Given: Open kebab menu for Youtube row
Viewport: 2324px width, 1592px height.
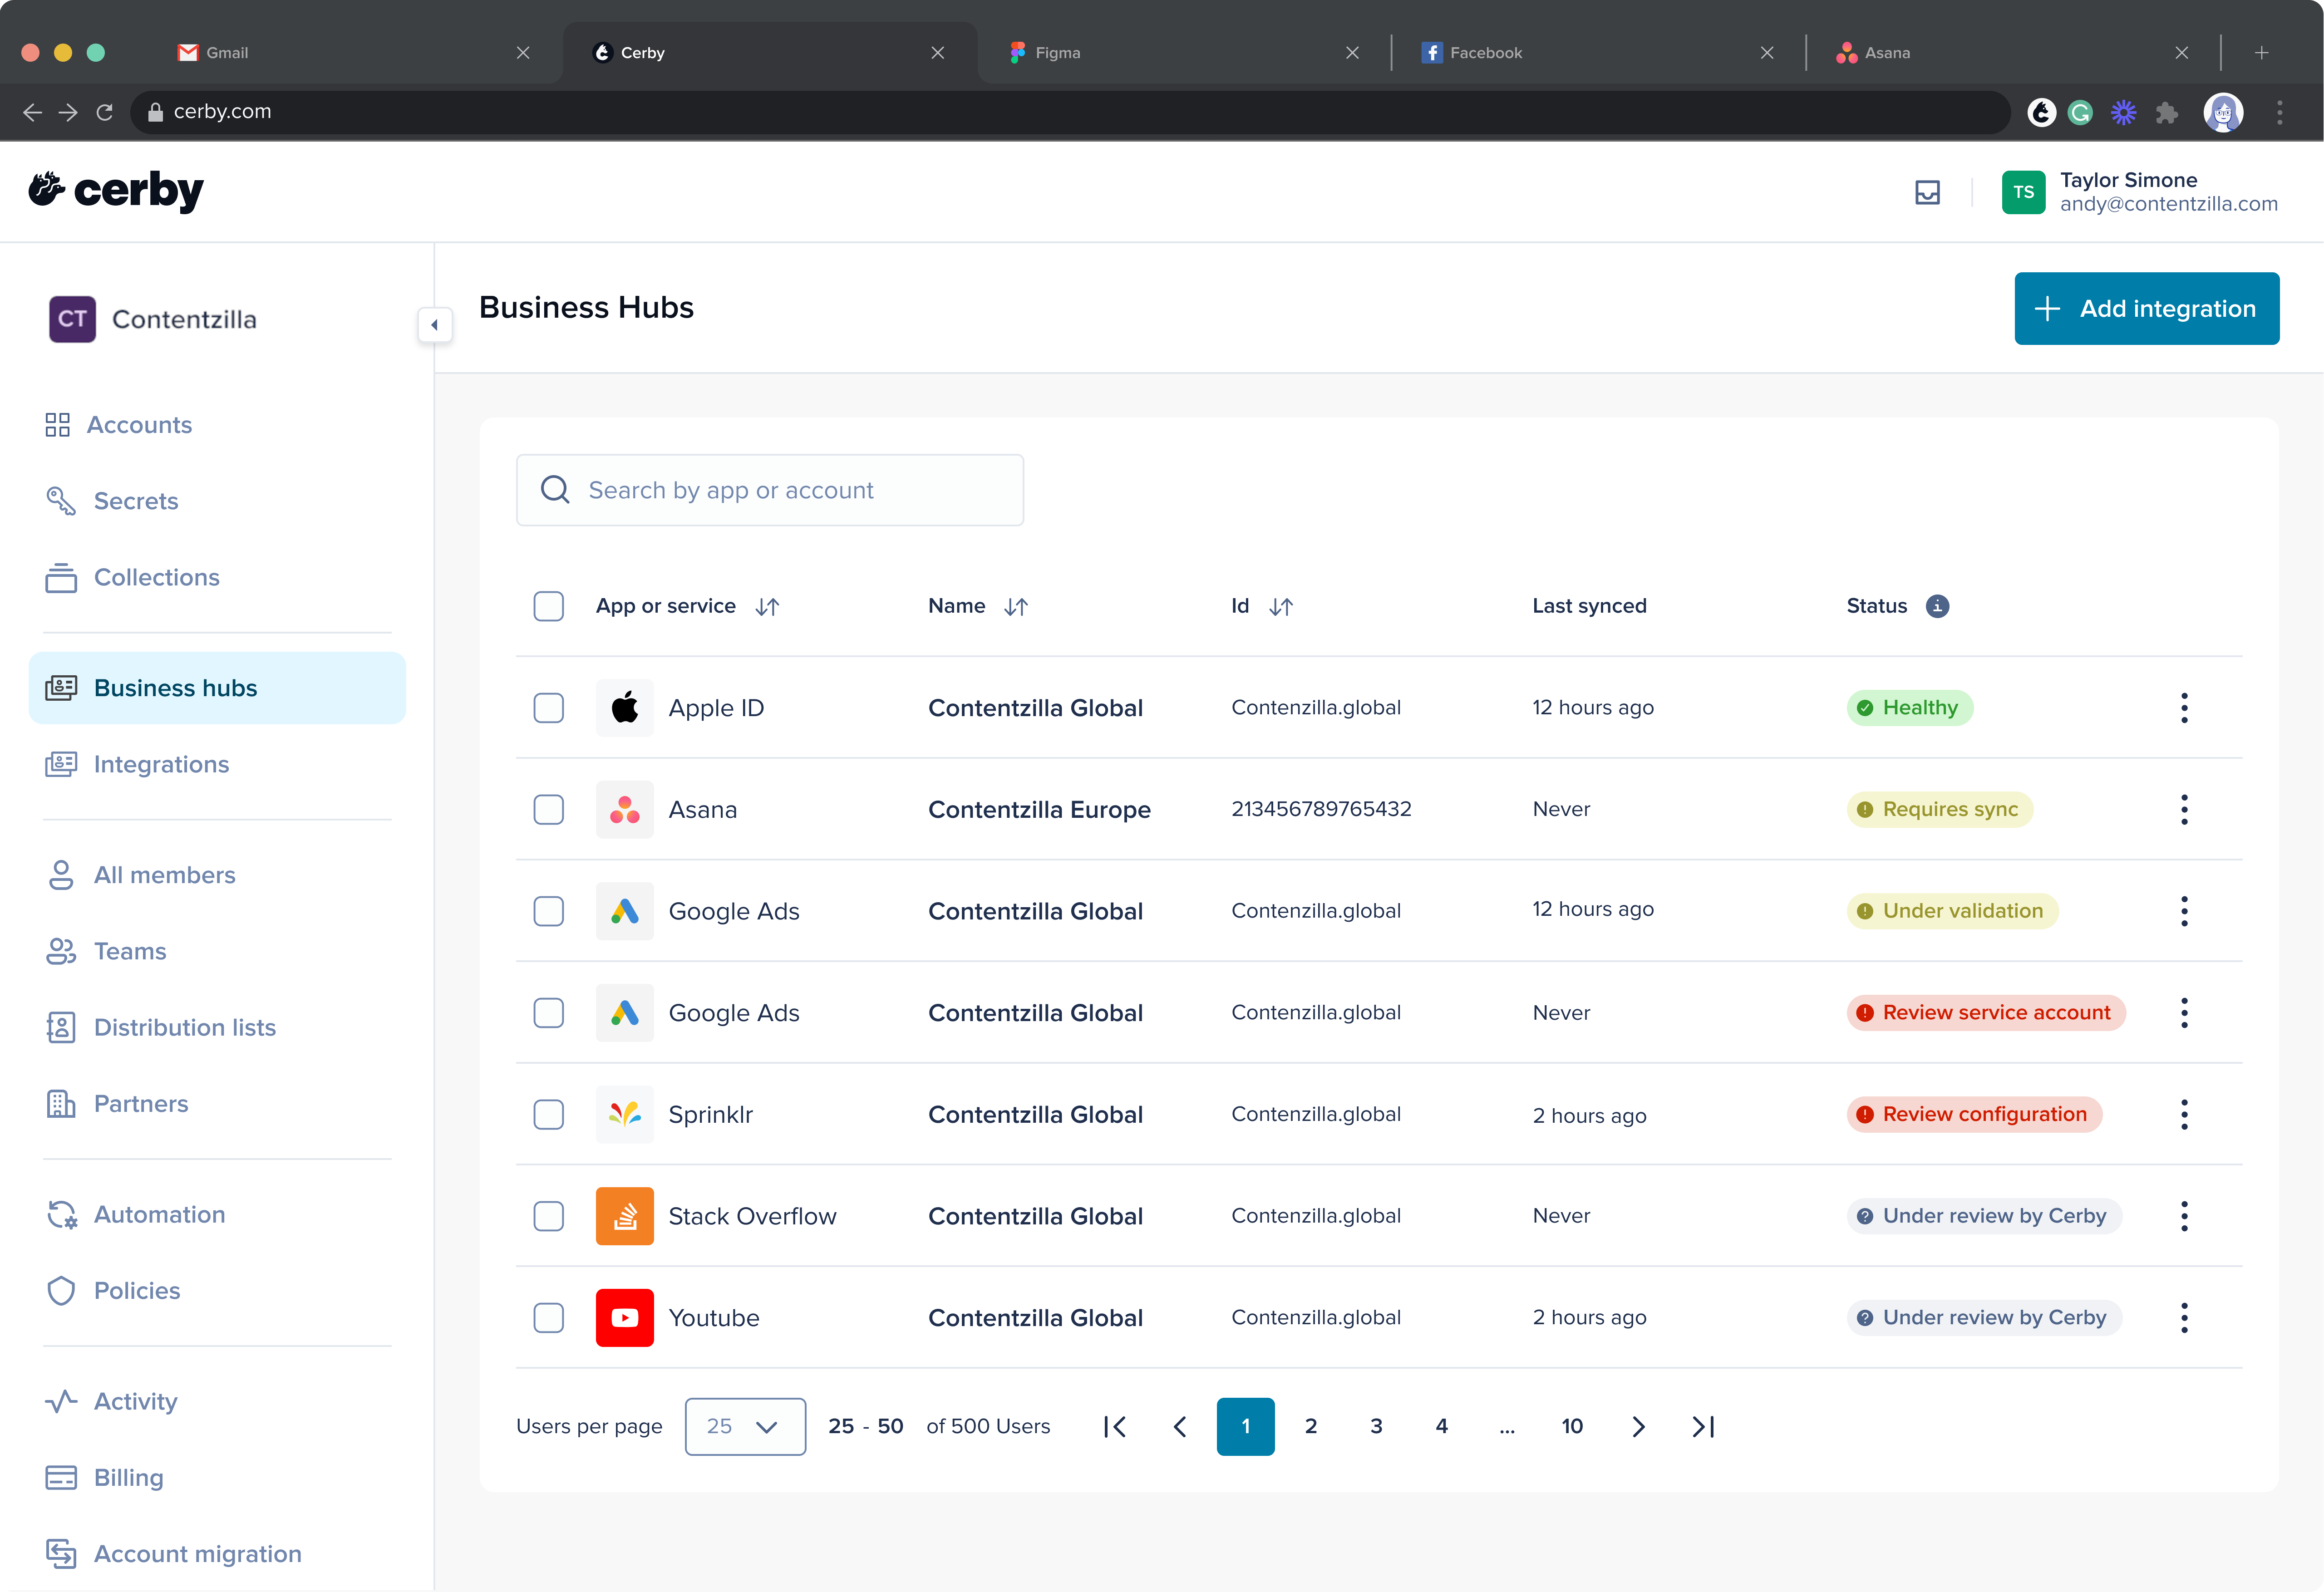Looking at the screenshot, I should (x=2184, y=1317).
